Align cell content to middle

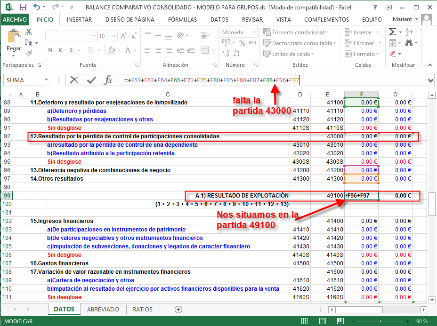point(158,35)
